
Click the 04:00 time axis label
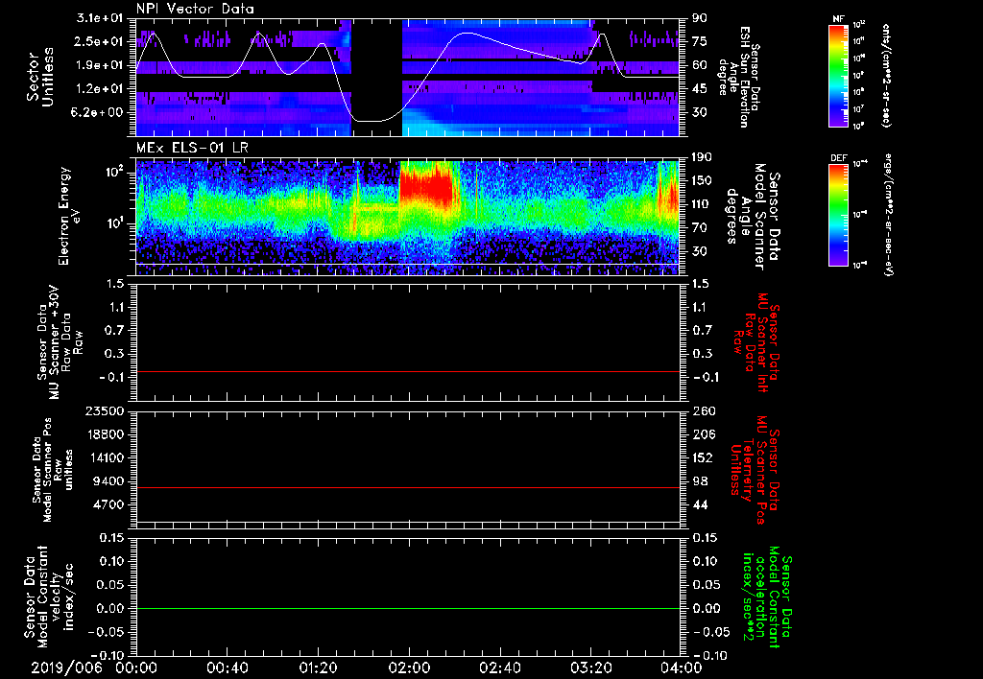pos(682,667)
